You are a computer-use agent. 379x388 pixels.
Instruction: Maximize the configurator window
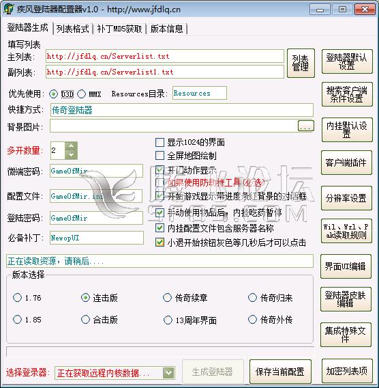coord(342,10)
